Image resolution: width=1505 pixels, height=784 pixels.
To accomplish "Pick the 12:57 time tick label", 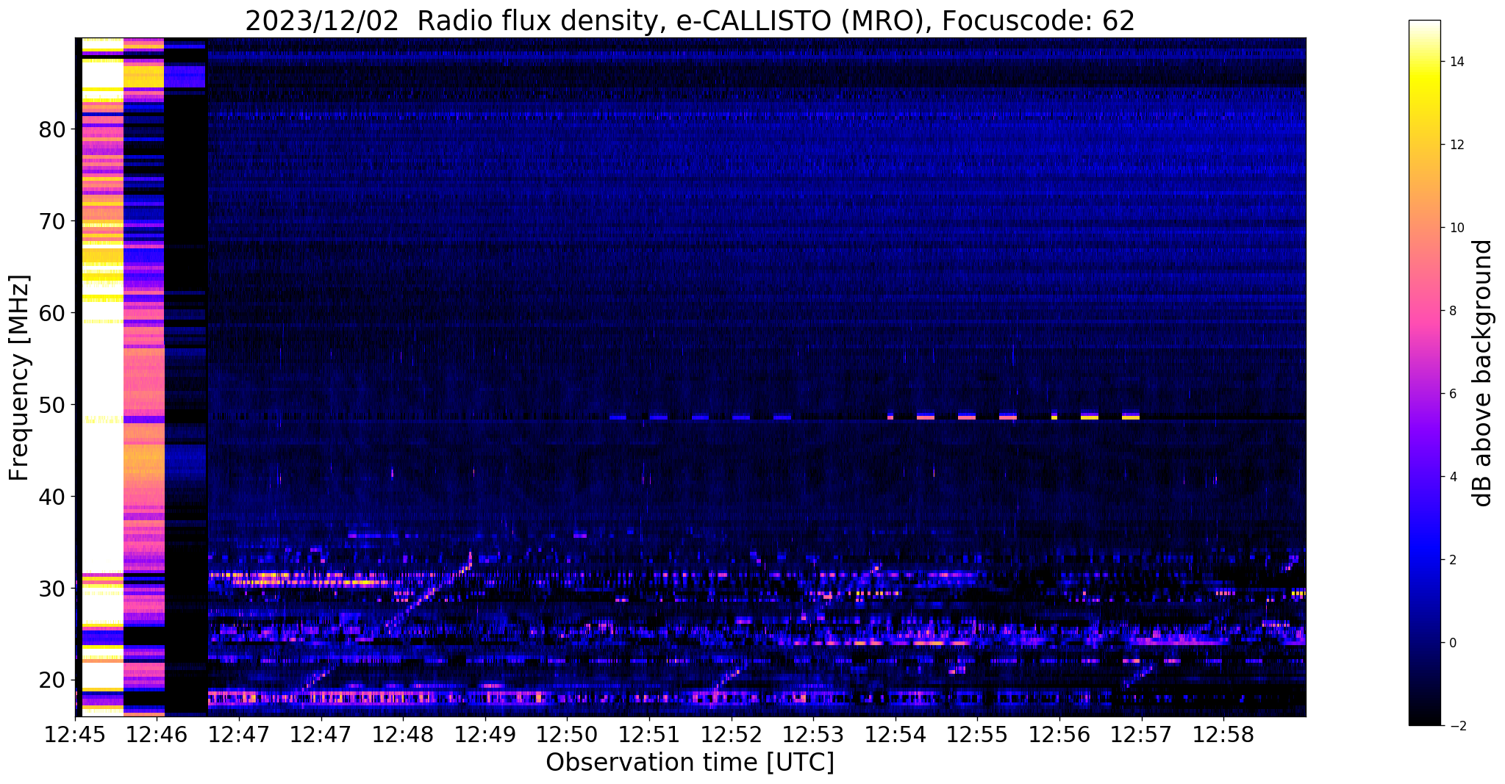I will (x=1141, y=735).
